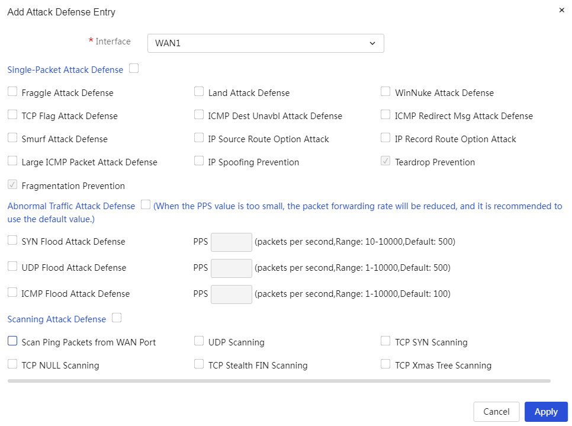
Task: Enable WinNuke Attack Defense
Action: 385,91
